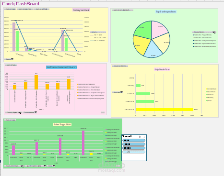Click collapse field button in pink chart corner
224x176 pixels.
pyautogui.click(x=104, y=112)
